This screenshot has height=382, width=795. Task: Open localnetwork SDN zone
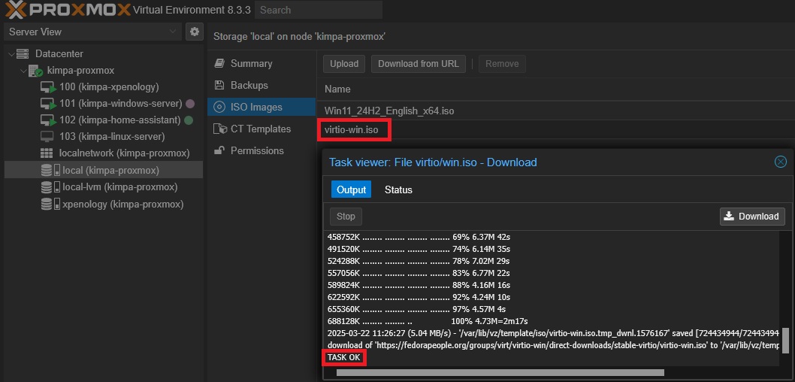point(124,153)
